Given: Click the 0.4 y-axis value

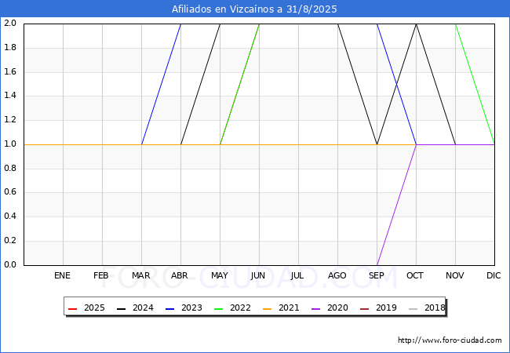Looking at the screenshot, I should pos(10,217).
